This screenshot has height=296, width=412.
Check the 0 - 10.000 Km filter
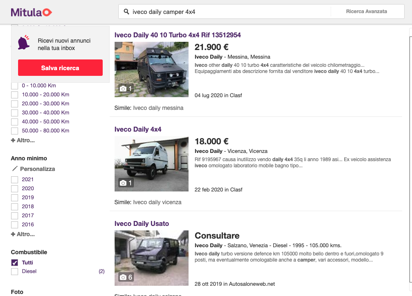pyautogui.click(x=14, y=85)
